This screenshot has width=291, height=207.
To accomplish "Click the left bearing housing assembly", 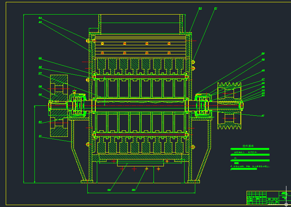I will pyautogui.click(x=77, y=105).
